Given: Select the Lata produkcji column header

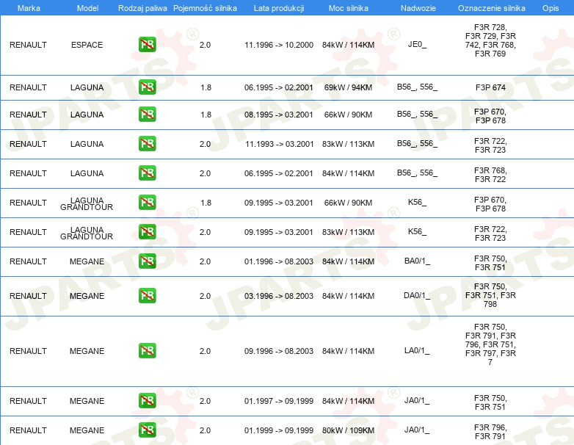Looking at the screenshot, I should coord(279,8).
